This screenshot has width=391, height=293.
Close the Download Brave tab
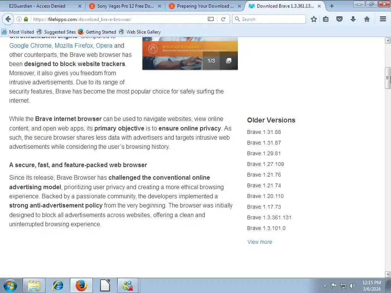pyautogui.click(x=319, y=6)
